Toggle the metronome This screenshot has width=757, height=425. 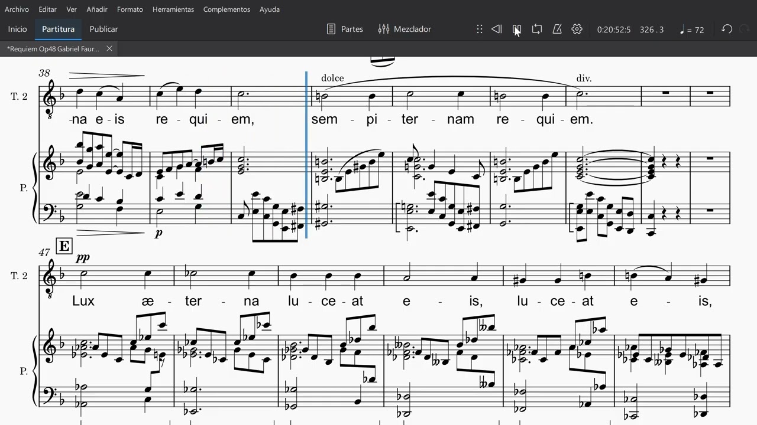tap(557, 29)
